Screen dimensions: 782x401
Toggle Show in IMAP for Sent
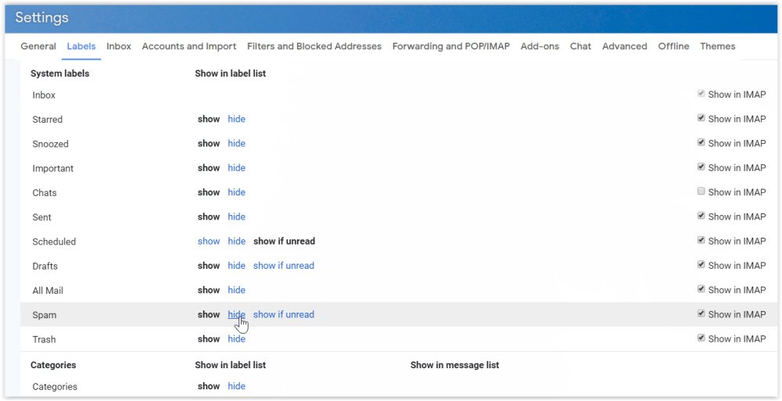[701, 216]
